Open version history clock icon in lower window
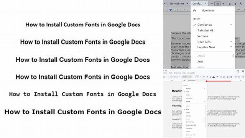245x138 pixels. coord(238,71)
